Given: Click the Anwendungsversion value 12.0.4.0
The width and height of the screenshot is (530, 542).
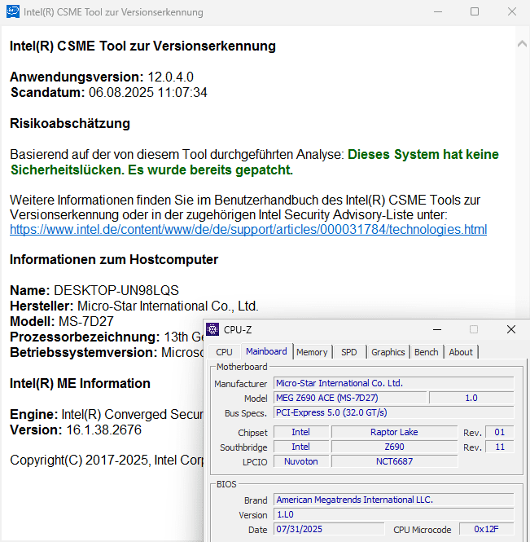Looking at the screenshot, I should point(171,77).
